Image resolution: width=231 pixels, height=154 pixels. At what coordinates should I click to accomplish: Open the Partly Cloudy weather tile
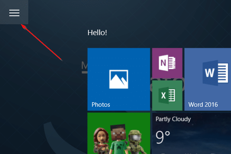point(191,133)
